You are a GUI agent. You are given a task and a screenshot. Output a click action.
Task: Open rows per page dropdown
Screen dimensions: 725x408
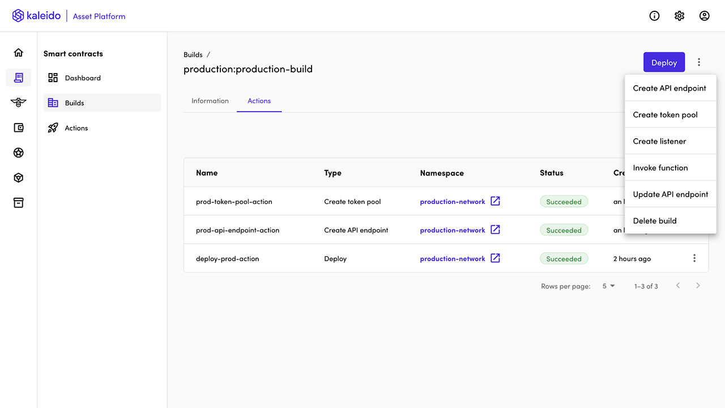click(608, 286)
